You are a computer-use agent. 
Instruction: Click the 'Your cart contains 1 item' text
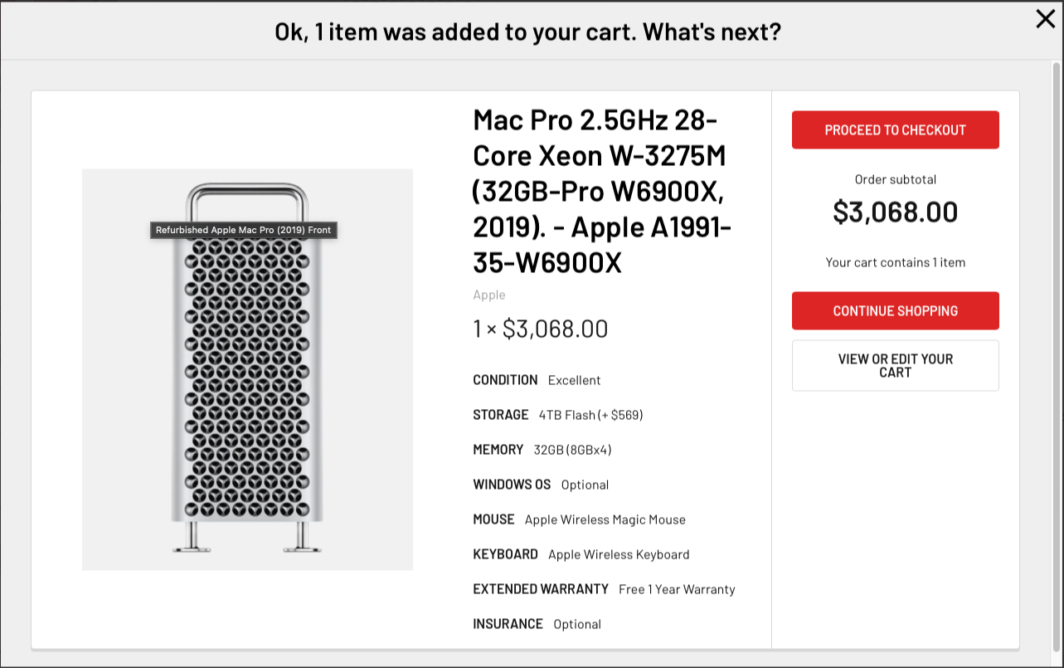(x=895, y=262)
